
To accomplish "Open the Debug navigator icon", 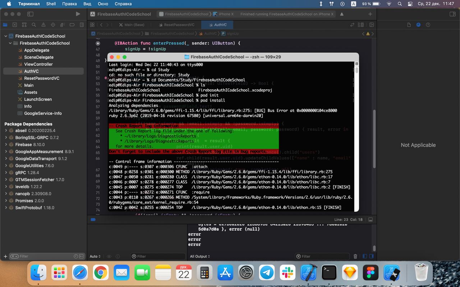I will 63,25.
